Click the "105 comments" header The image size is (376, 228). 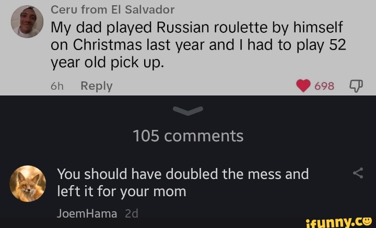188,136
